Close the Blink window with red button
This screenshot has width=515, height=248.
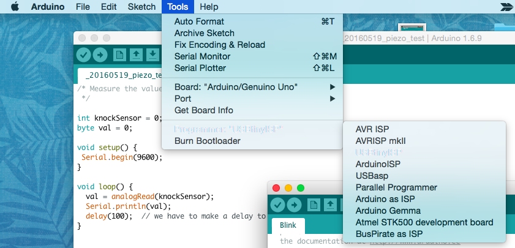(276, 188)
